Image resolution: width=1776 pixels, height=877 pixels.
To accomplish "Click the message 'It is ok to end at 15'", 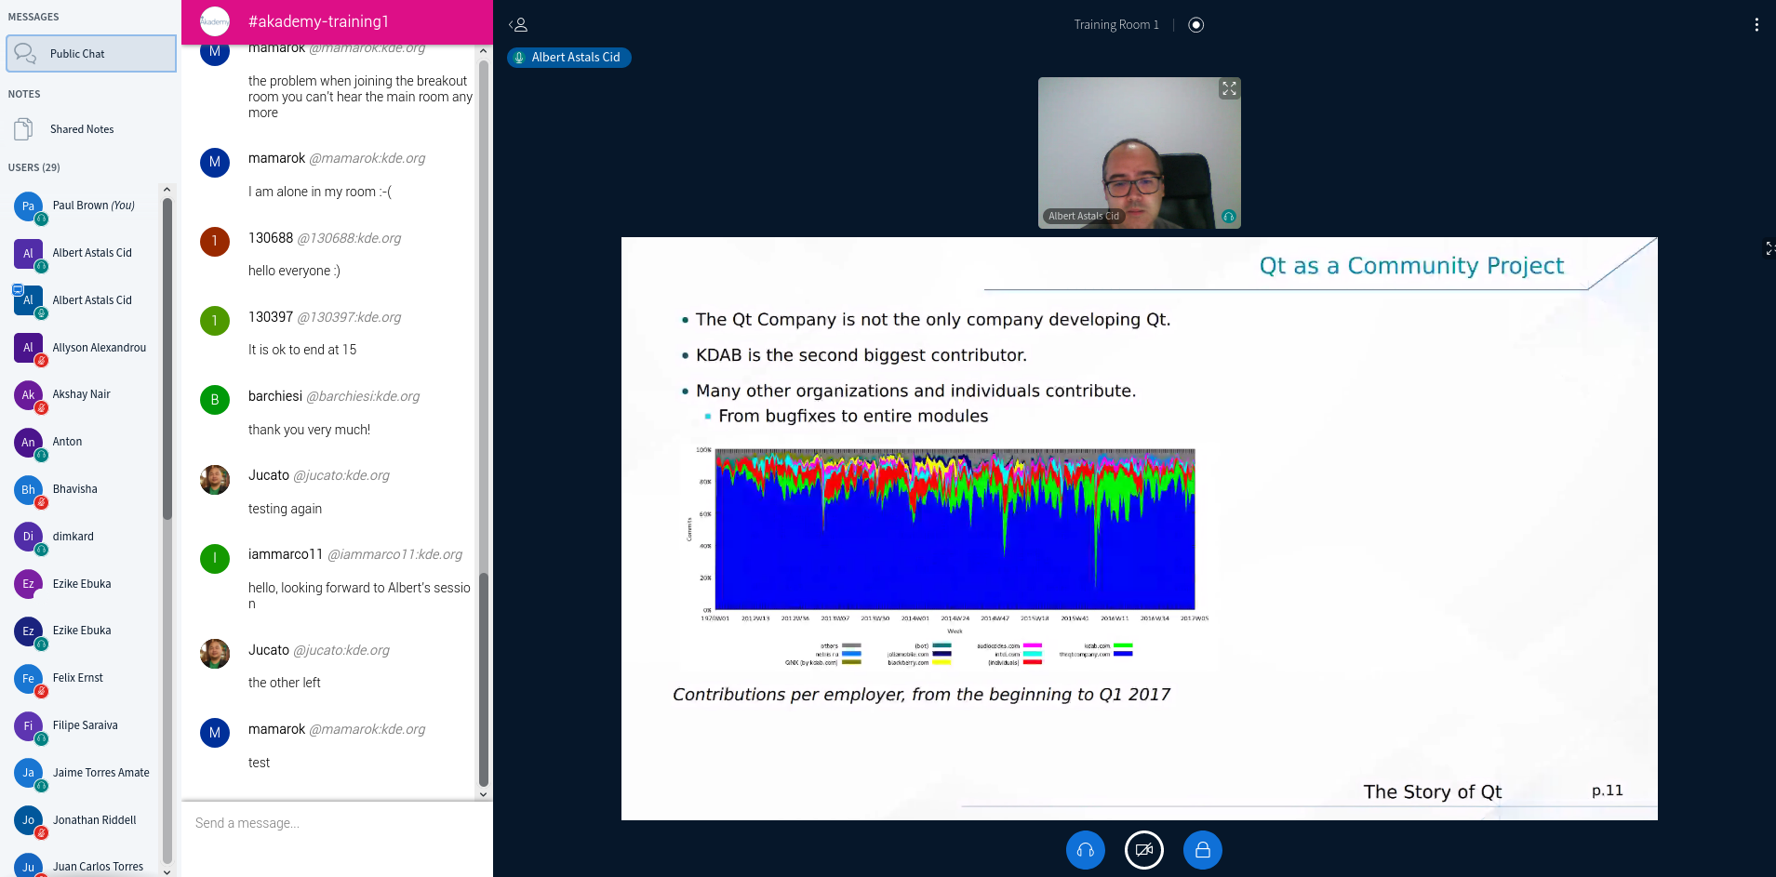I will [302, 350].
